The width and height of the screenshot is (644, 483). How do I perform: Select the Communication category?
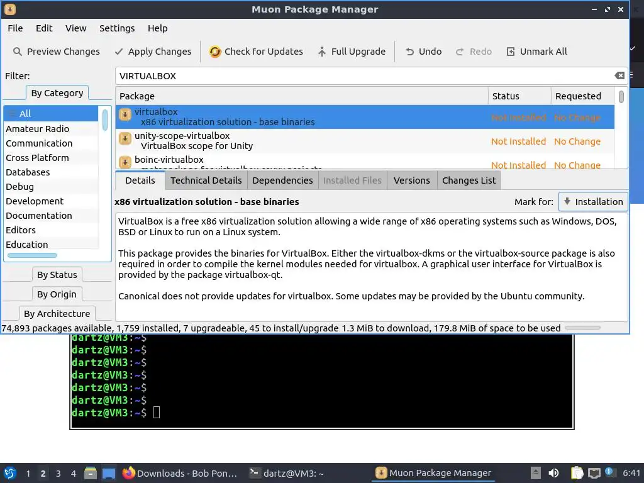click(x=51, y=143)
